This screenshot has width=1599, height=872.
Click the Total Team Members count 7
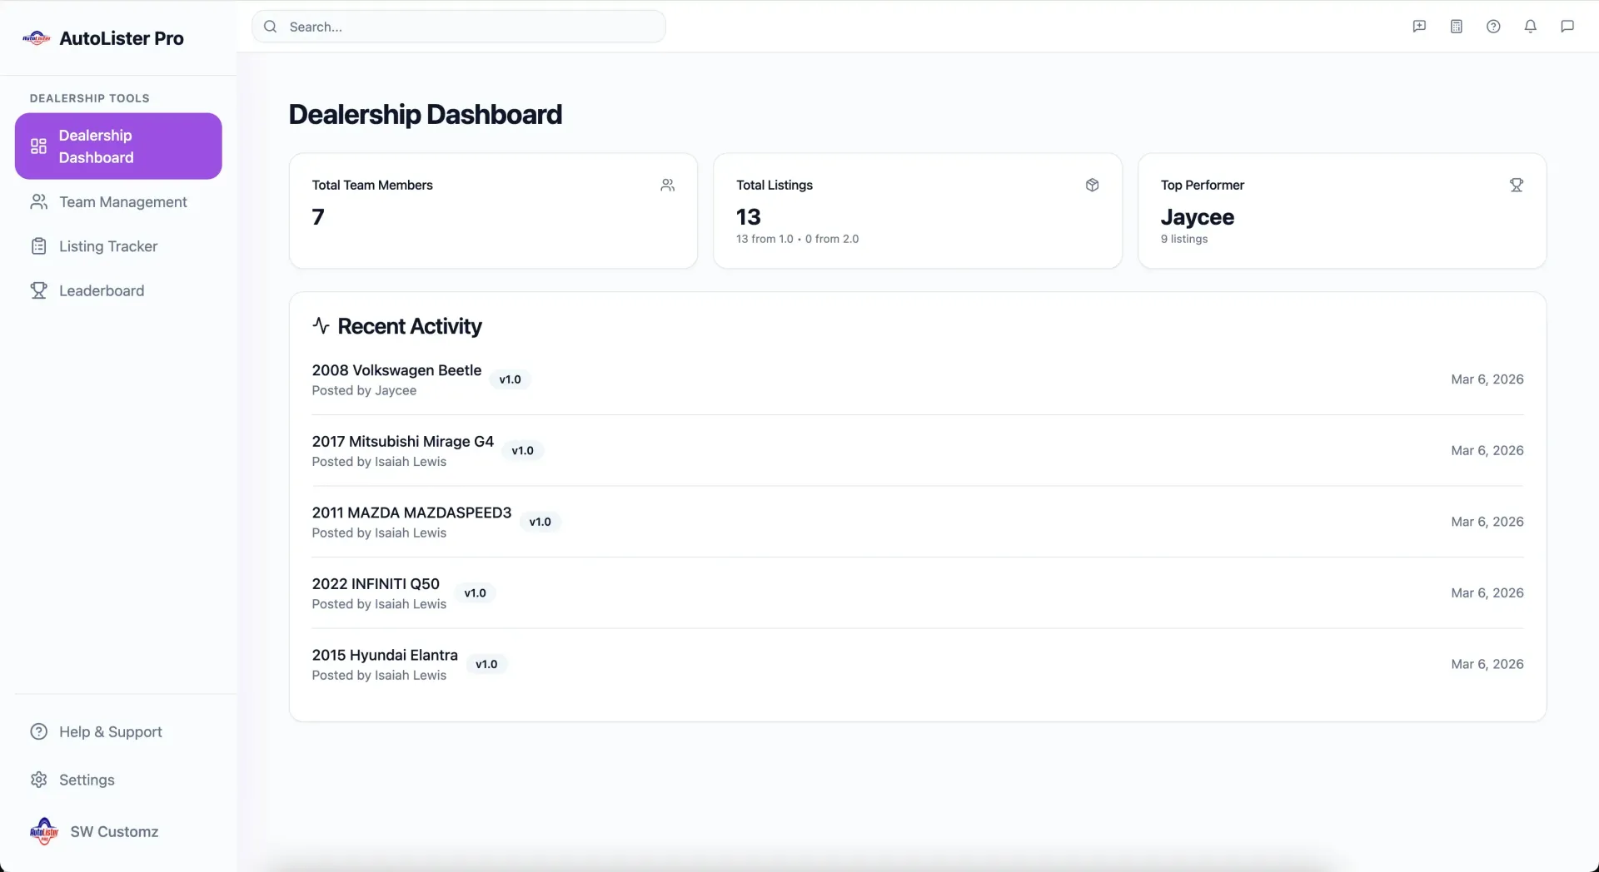coord(318,217)
